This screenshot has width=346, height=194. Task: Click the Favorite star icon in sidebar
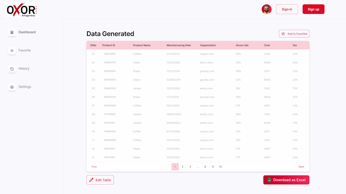coord(12,50)
